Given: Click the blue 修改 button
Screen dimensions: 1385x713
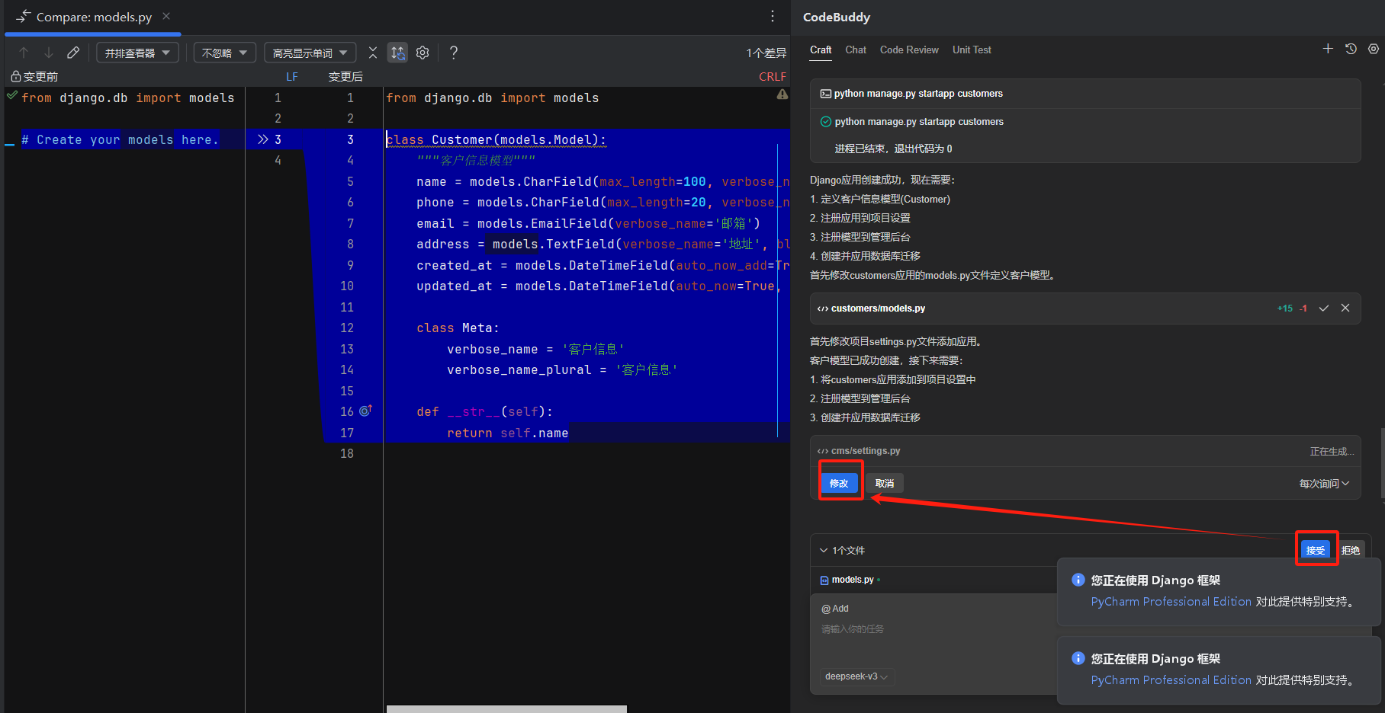Looking at the screenshot, I should click(839, 483).
